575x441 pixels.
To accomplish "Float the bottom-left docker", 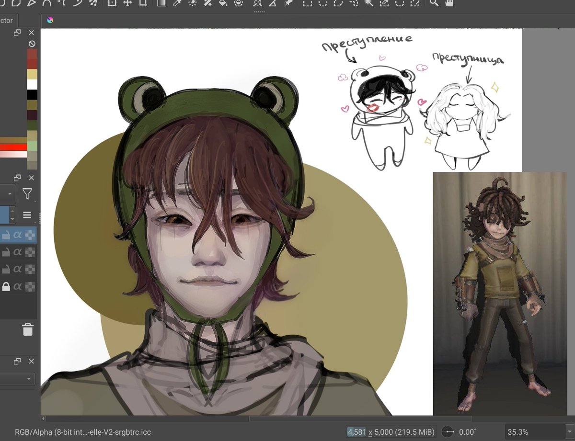I will tap(17, 361).
